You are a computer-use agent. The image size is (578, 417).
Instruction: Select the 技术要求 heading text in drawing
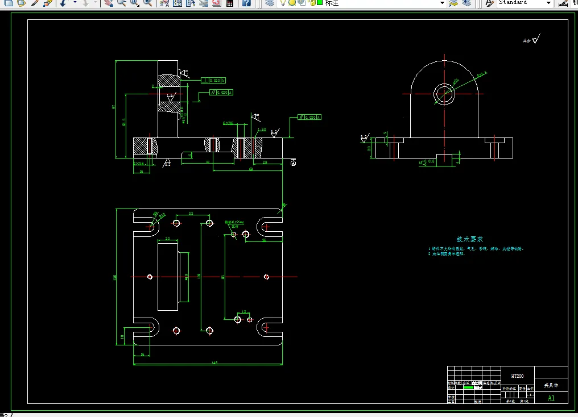point(470,239)
